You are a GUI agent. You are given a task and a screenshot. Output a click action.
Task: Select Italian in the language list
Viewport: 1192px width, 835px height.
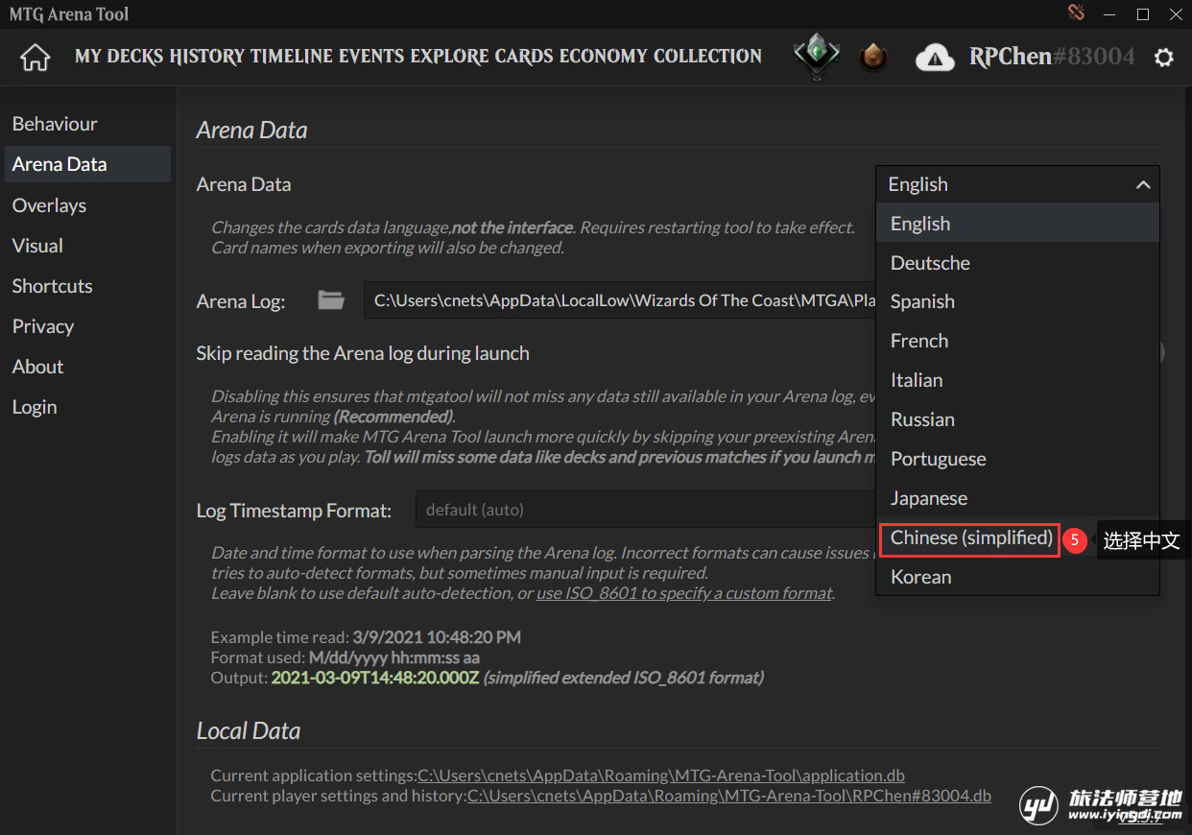[1017, 380]
